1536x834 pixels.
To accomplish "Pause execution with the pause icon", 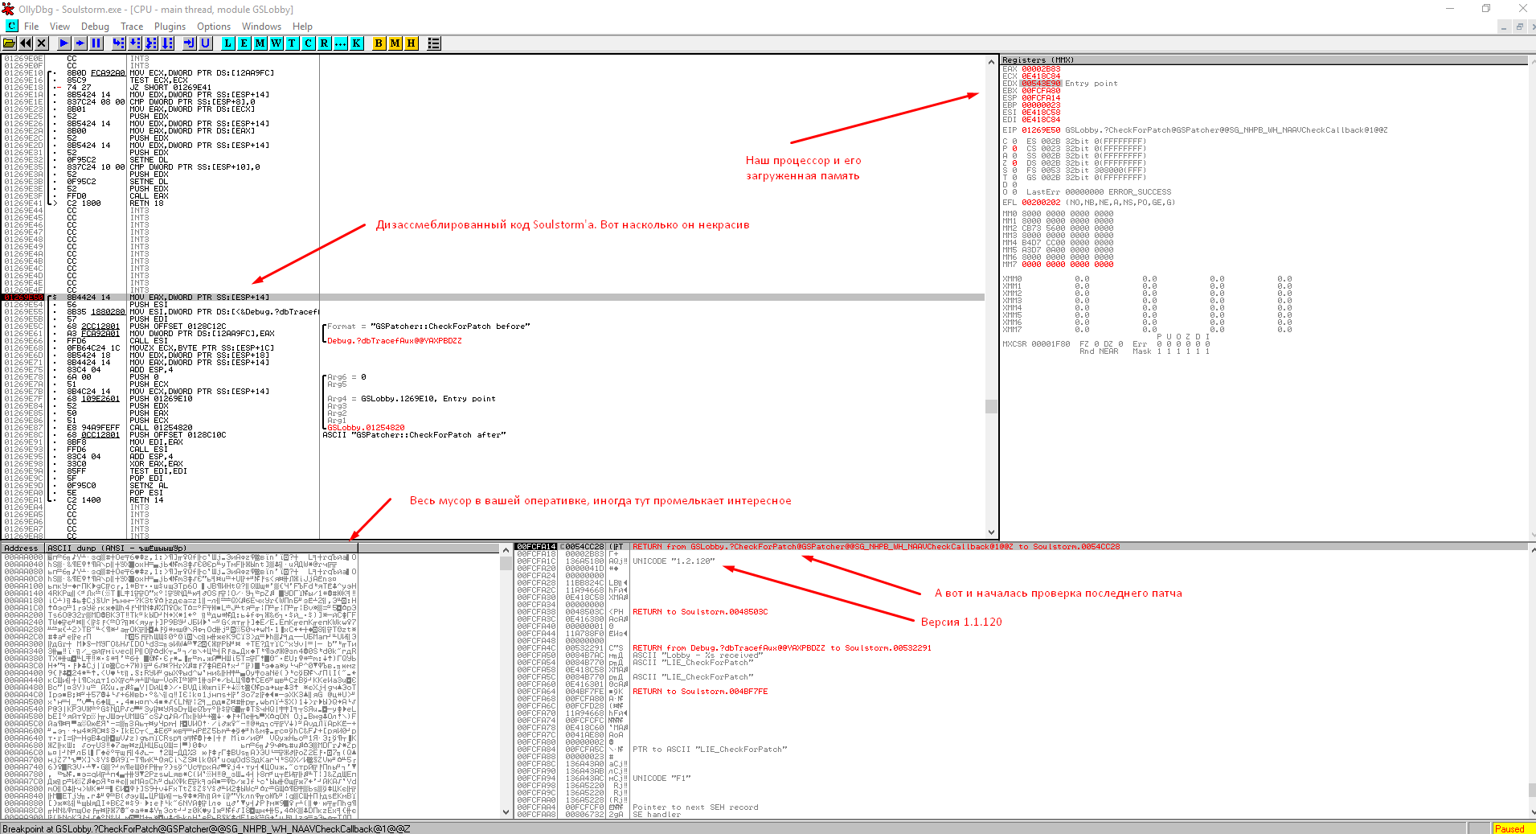I will [x=96, y=43].
